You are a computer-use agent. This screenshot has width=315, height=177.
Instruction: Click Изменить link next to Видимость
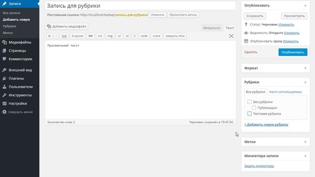(291, 33)
